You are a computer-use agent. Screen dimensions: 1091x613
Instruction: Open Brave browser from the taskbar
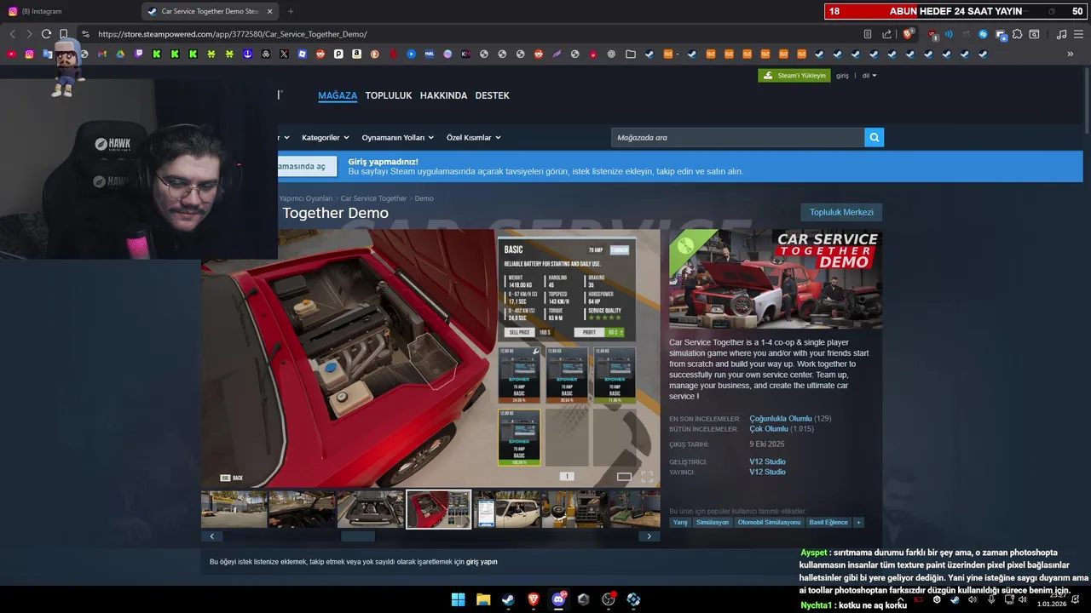click(x=534, y=599)
